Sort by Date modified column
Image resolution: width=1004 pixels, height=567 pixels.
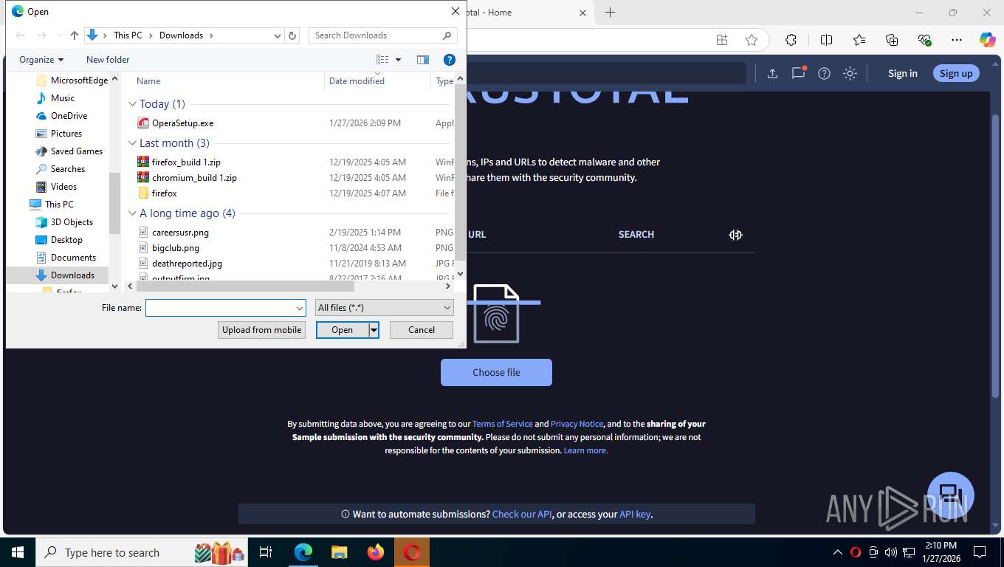357,81
